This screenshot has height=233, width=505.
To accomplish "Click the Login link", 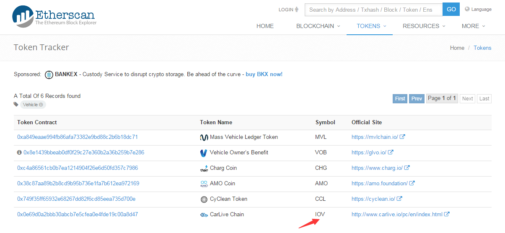I will (289, 10).
